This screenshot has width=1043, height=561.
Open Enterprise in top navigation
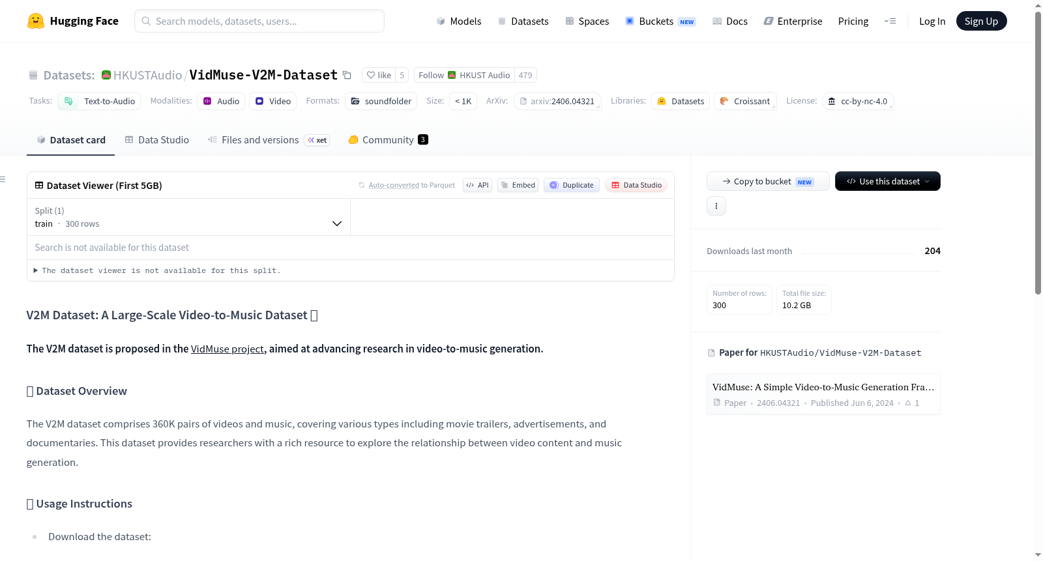pos(793,21)
